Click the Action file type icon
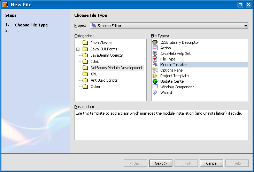Image resolution: width=254 pixels, height=172 pixels. click(155, 48)
